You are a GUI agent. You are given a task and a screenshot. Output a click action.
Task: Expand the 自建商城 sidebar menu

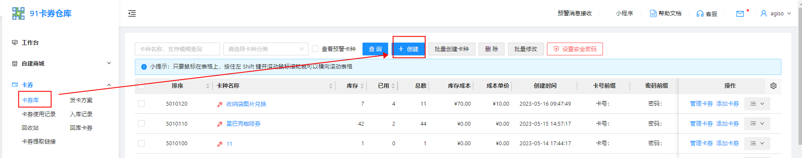(62, 63)
